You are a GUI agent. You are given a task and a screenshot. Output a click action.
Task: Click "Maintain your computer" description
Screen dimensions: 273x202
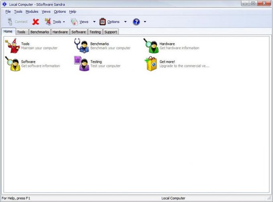[39, 48]
